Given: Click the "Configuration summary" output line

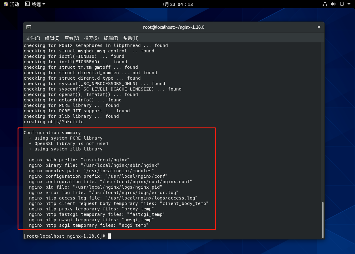Looking at the screenshot, I should pos(52,133).
